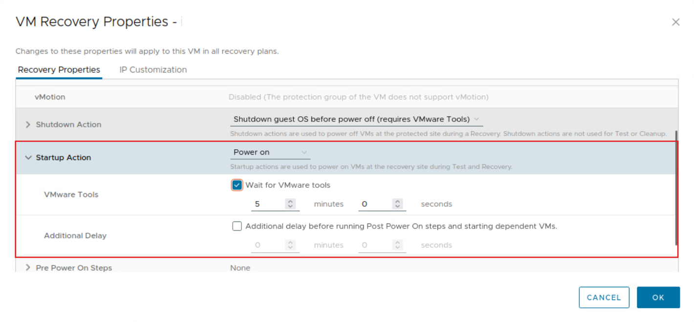
Task: Open the Power on startup dropdown
Action: coord(270,152)
